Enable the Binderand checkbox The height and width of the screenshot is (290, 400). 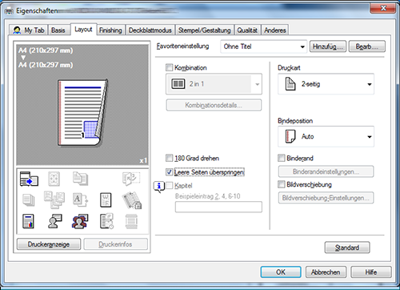click(x=282, y=158)
